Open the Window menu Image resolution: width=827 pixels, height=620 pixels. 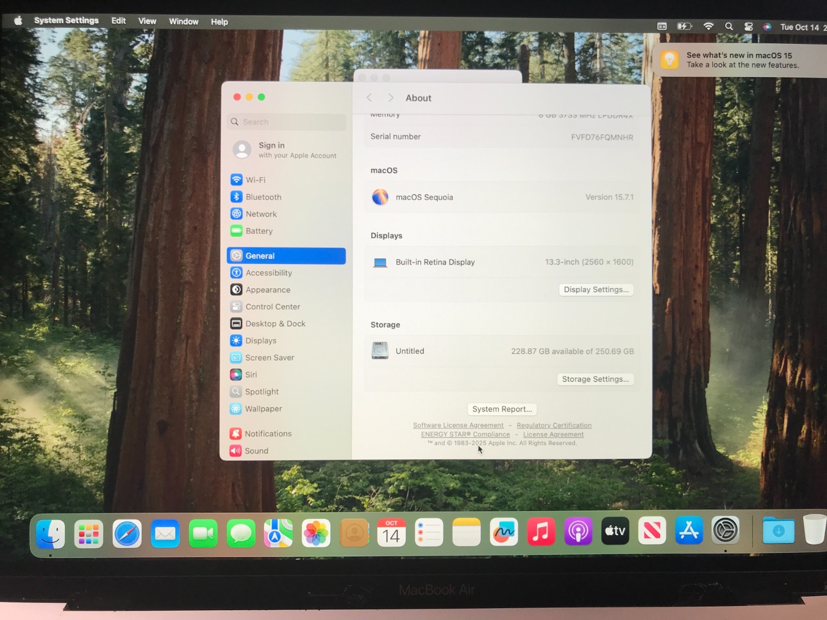(x=183, y=21)
